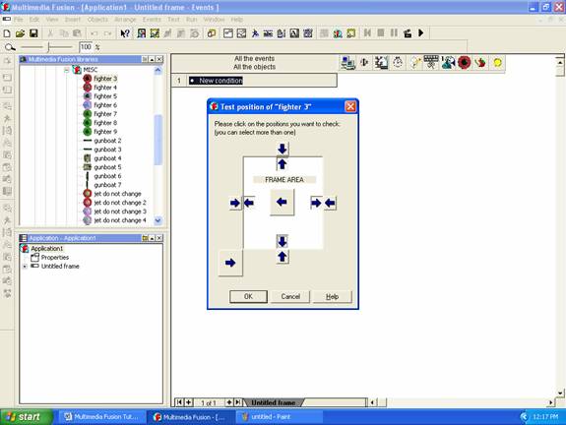Screen dimensions: 566x425
Task: Toggle the large center left-arrow button
Action: point(282,203)
